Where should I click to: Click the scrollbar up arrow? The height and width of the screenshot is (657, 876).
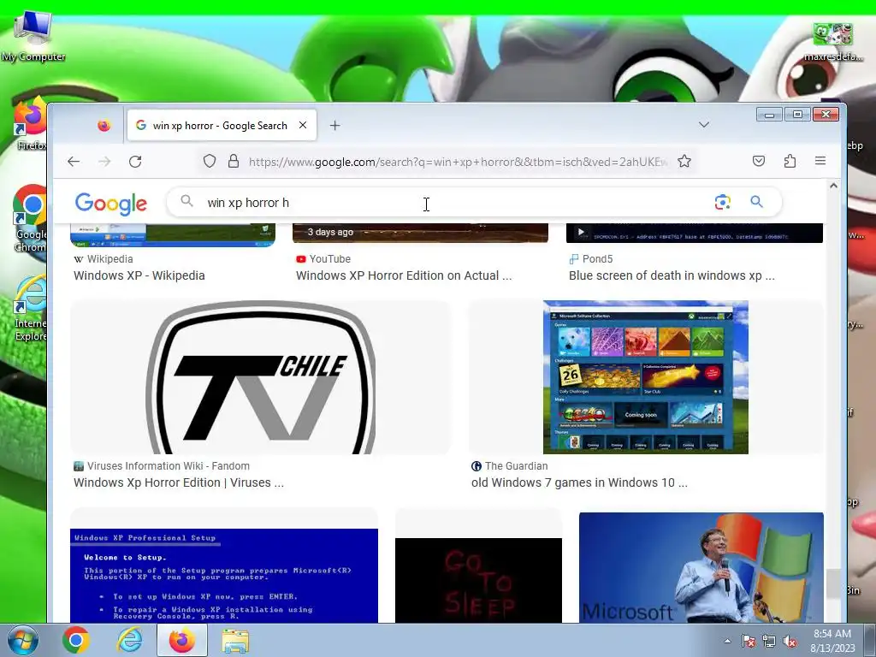[833, 186]
